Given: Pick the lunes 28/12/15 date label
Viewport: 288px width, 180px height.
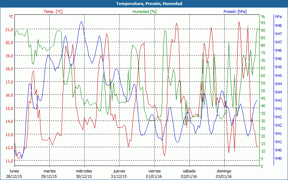Looking at the screenshot, I should point(15,174).
